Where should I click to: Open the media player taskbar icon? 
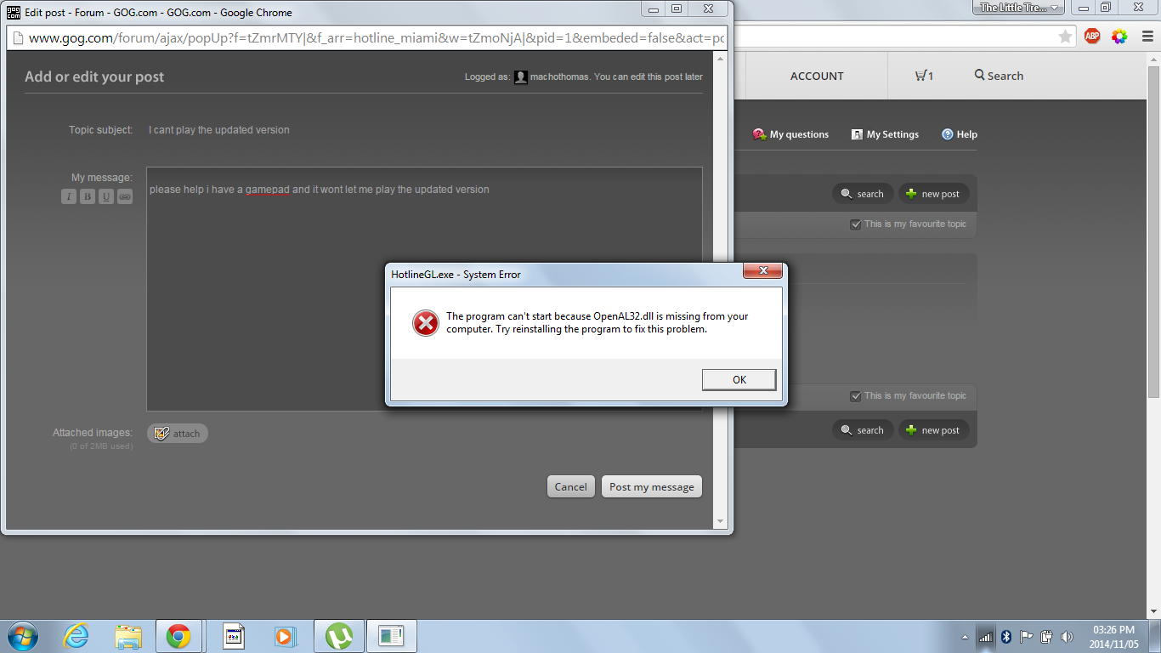pyautogui.click(x=284, y=636)
